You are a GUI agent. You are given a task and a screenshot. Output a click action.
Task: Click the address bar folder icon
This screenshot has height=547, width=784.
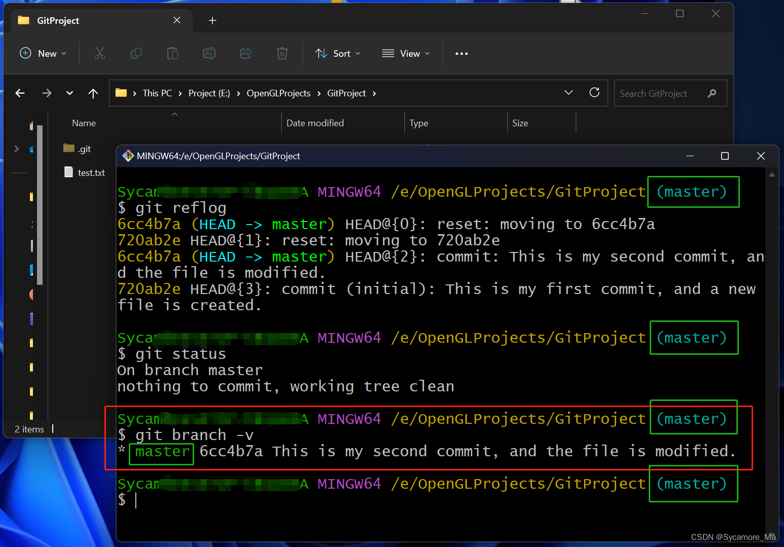(121, 93)
